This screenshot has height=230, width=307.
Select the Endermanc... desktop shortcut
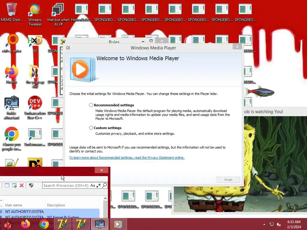(x=35, y=137)
